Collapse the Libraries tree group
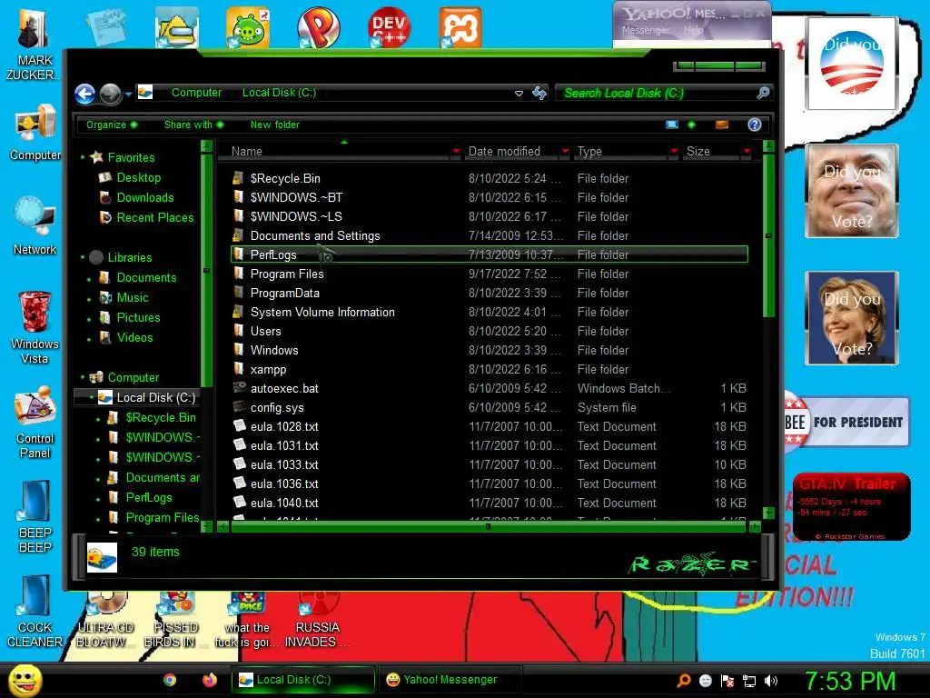The height and width of the screenshot is (698, 930). 83,257
